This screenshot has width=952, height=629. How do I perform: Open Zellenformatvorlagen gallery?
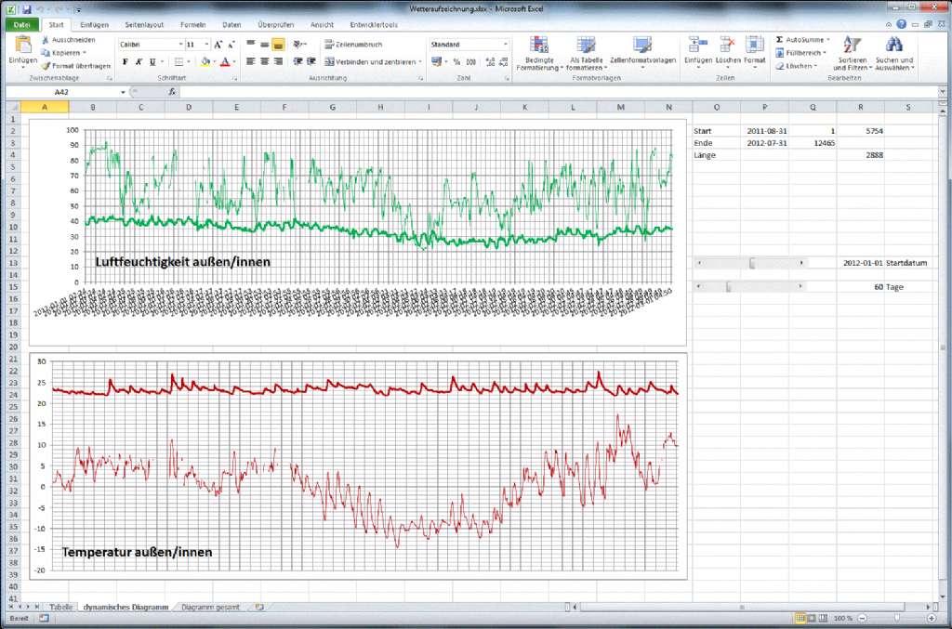(x=642, y=51)
